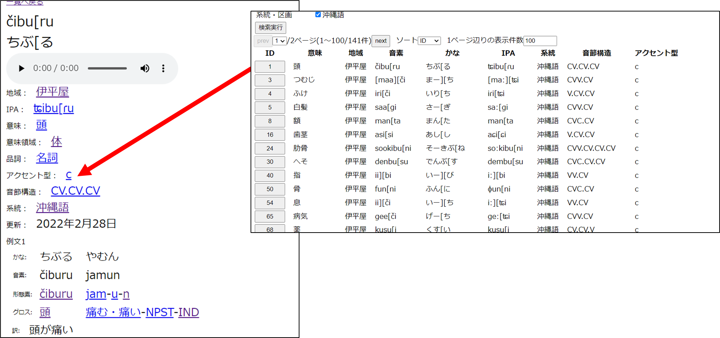Open entry with ID 50
The height and width of the screenshot is (338, 720).
tap(270, 189)
